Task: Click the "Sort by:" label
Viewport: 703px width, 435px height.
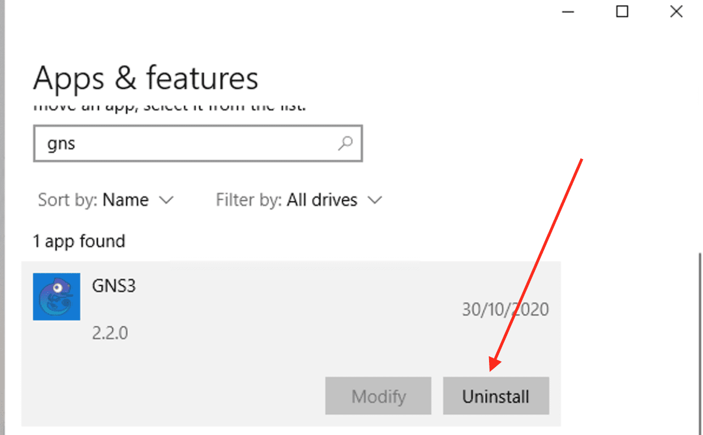Action: click(67, 200)
